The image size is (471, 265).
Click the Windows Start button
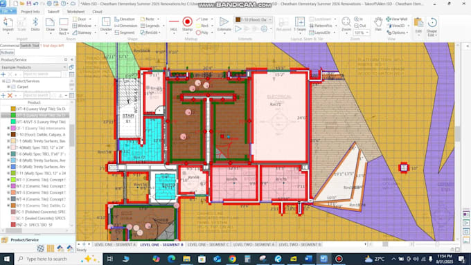(6, 259)
